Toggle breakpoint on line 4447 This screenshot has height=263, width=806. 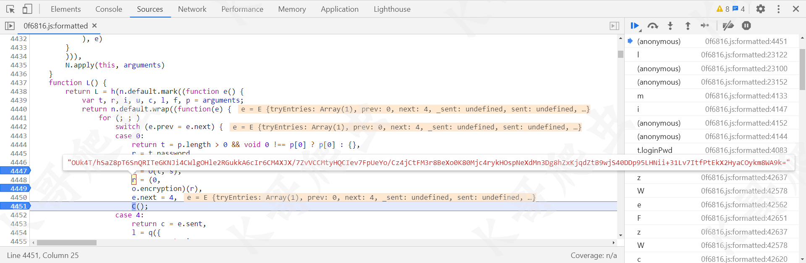click(16, 171)
